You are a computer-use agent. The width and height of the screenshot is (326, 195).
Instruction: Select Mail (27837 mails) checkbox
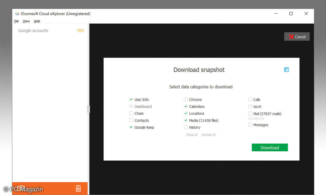click(x=250, y=114)
